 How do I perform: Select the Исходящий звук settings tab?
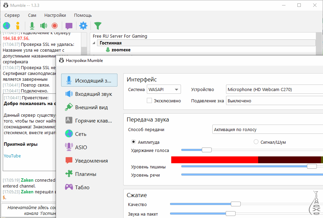(x=89, y=80)
